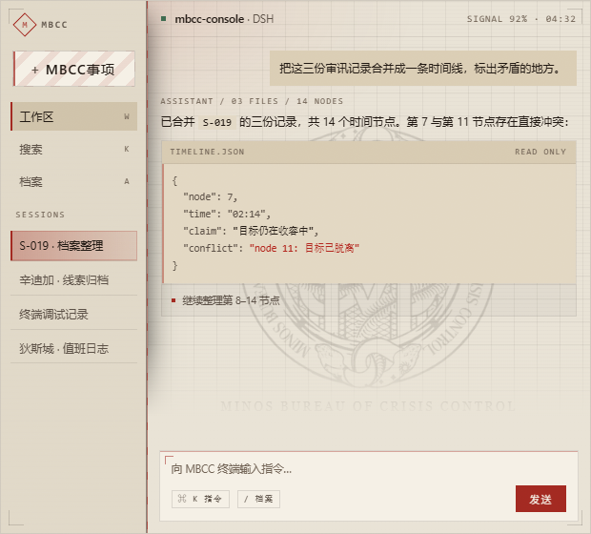Click the red bullet icon beside 继续整理
This screenshot has width=591, height=534.
click(173, 300)
